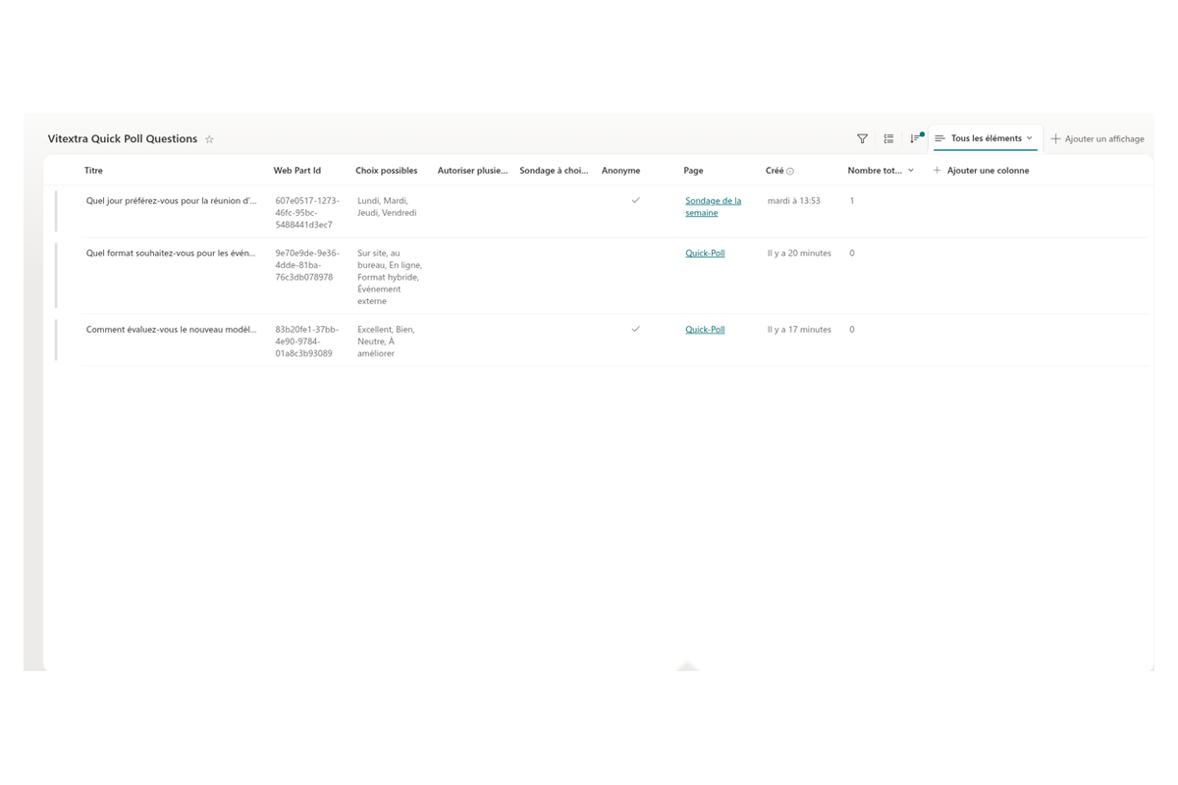Click the Créé column header label

click(x=775, y=171)
